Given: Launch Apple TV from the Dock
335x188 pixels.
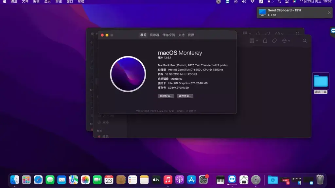Looking at the screenshot, I should pyautogui.click(x=156, y=180).
